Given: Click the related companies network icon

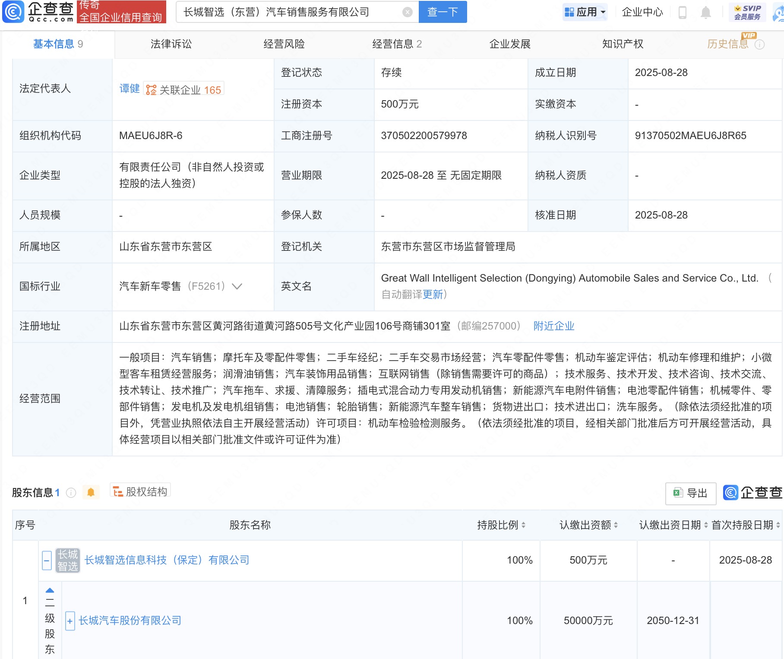Looking at the screenshot, I should coord(151,90).
